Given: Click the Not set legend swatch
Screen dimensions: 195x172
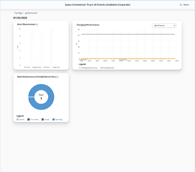Looking at the screenshot, I should (18, 120).
